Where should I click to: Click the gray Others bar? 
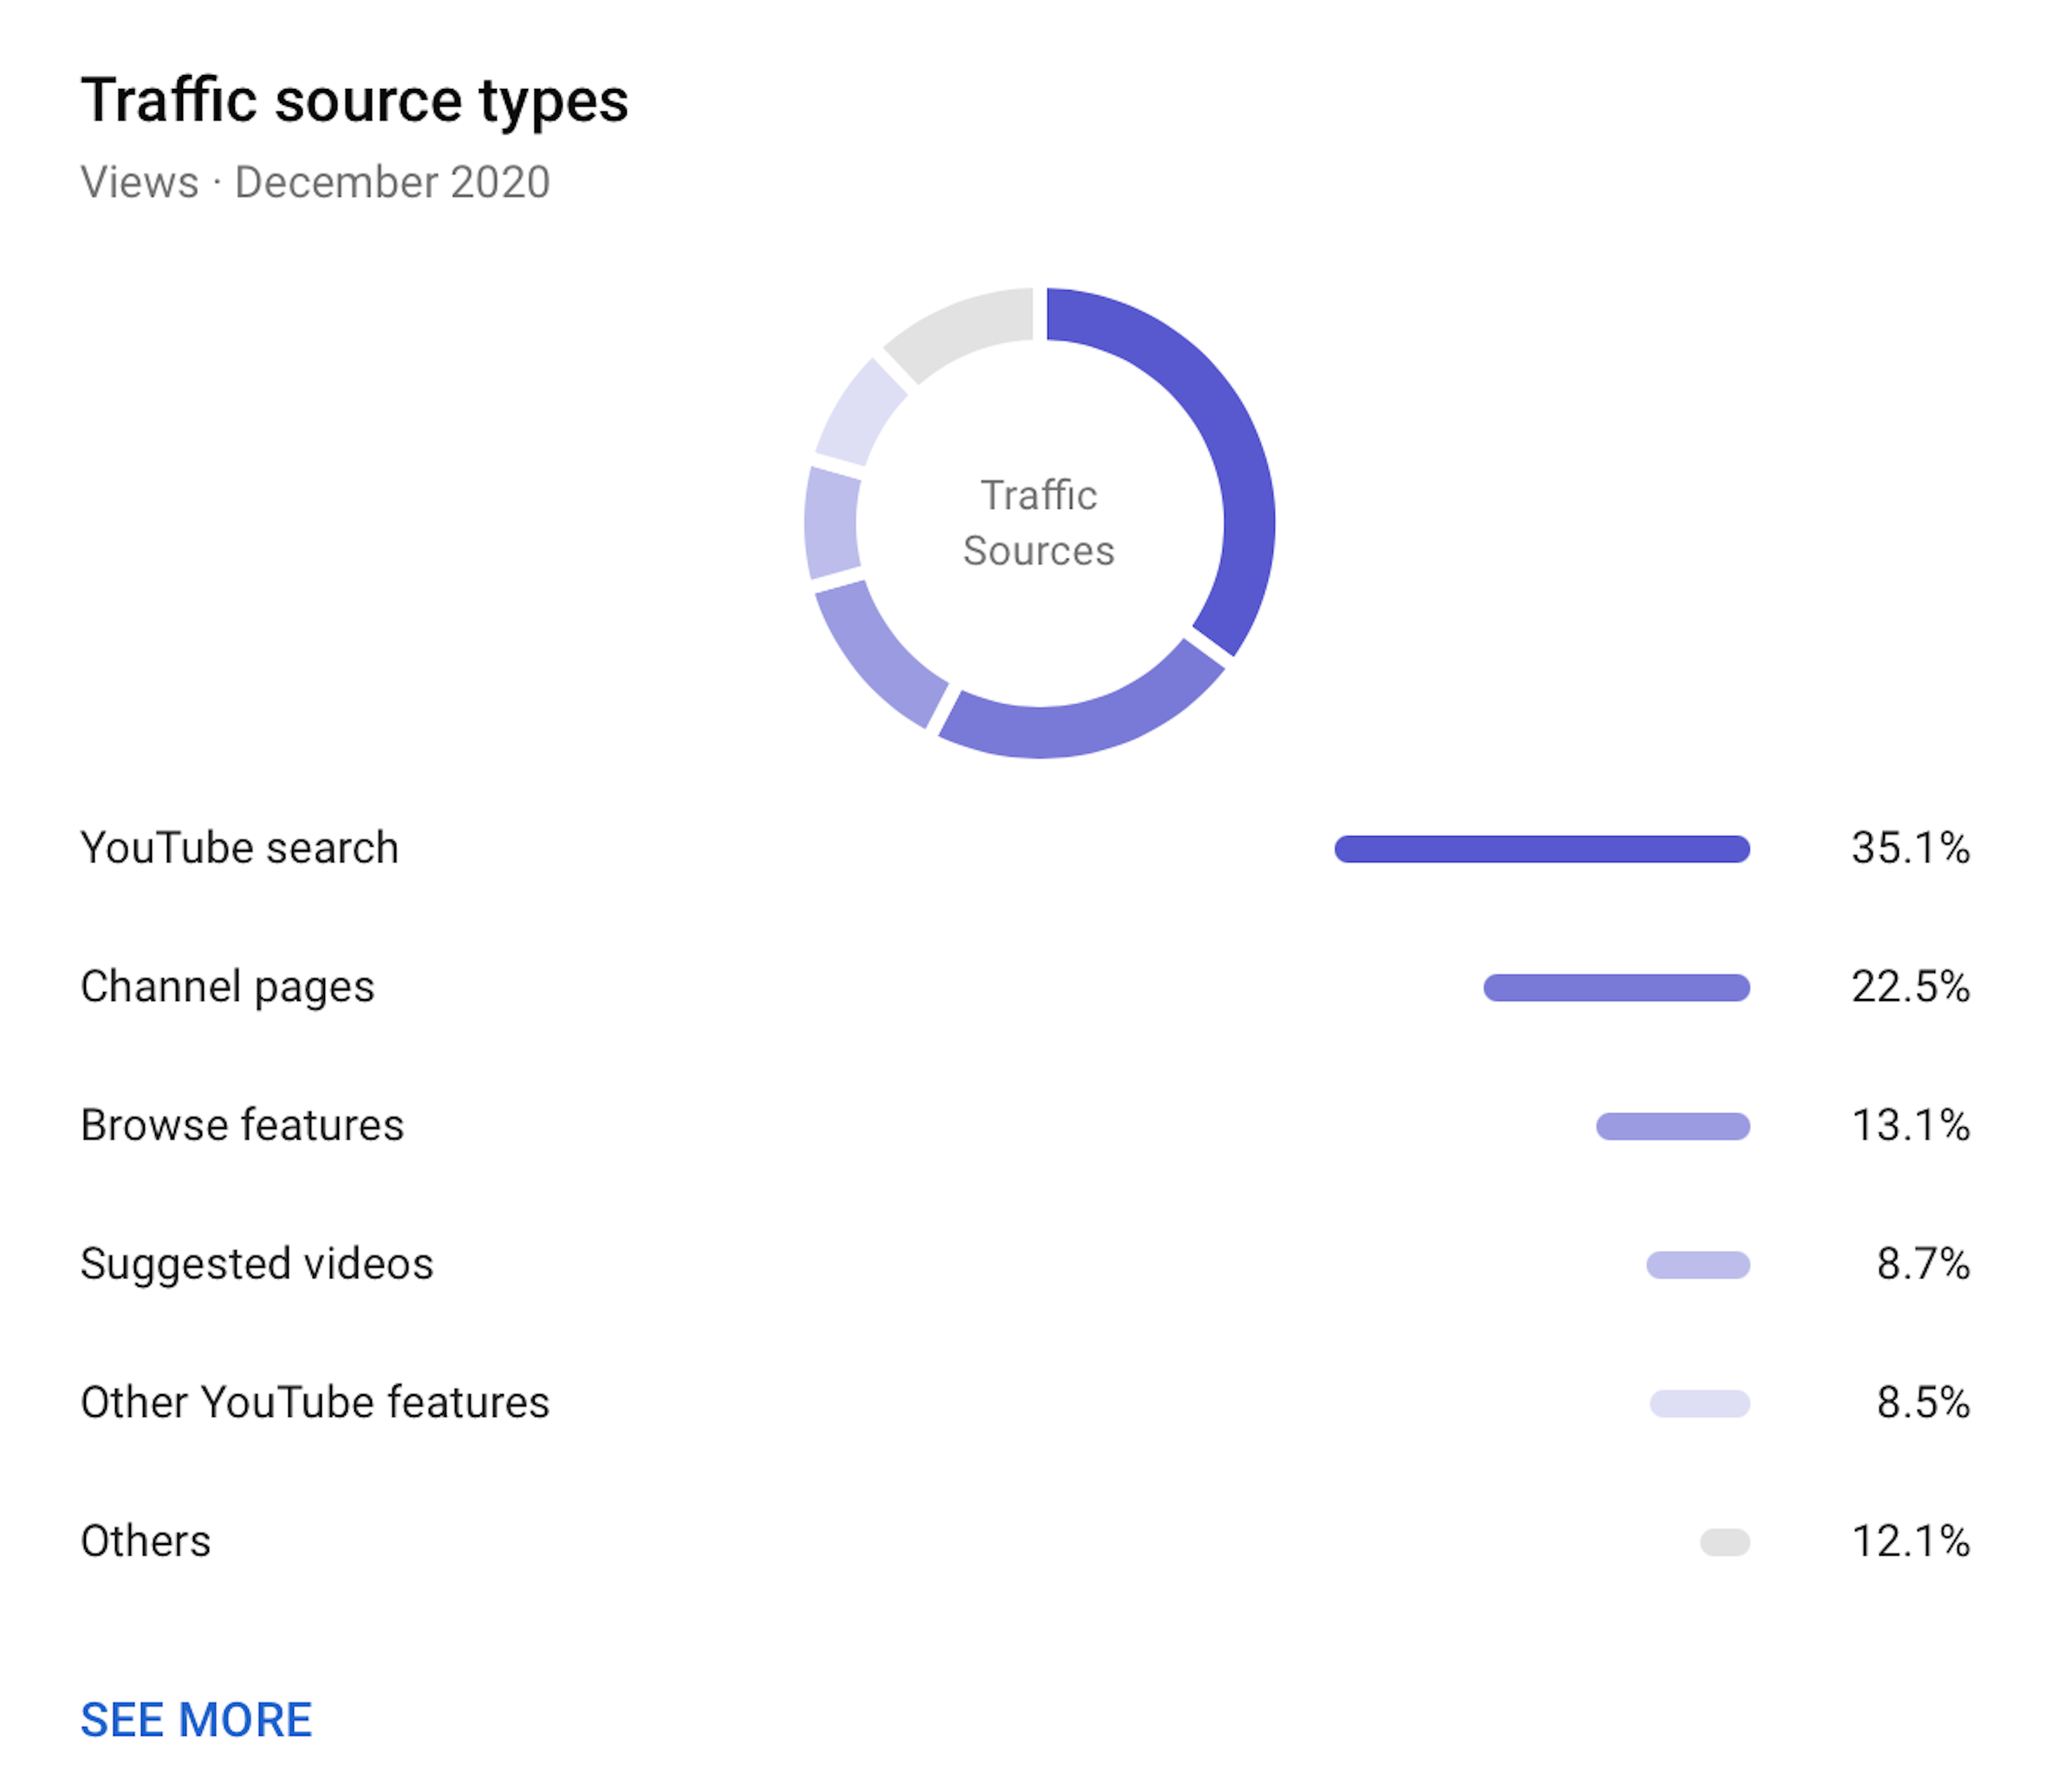(1724, 1542)
